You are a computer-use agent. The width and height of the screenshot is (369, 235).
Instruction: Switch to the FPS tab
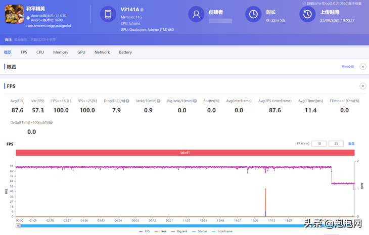24,52
